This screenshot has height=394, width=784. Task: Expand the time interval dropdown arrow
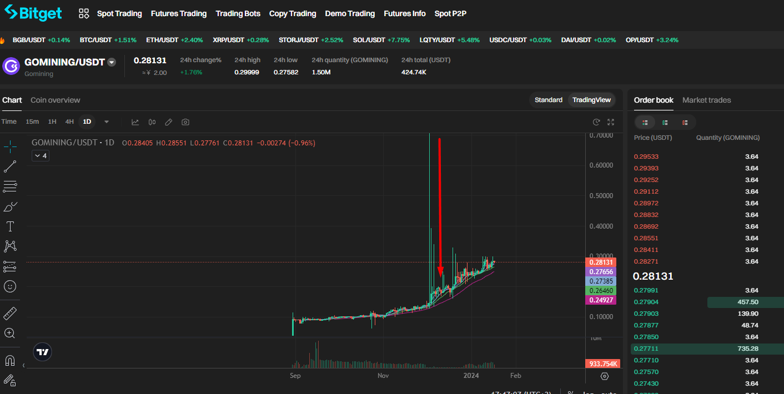[107, 122]
